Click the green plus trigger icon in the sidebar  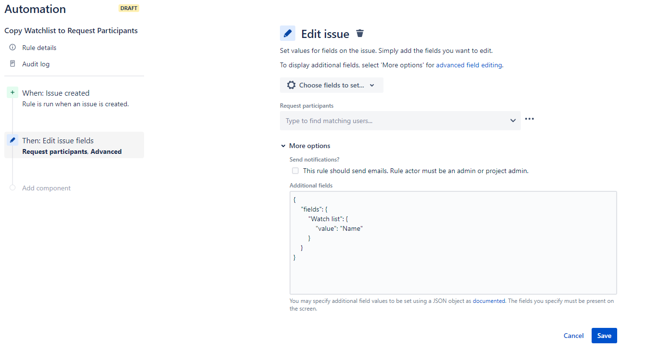(12, 92)
